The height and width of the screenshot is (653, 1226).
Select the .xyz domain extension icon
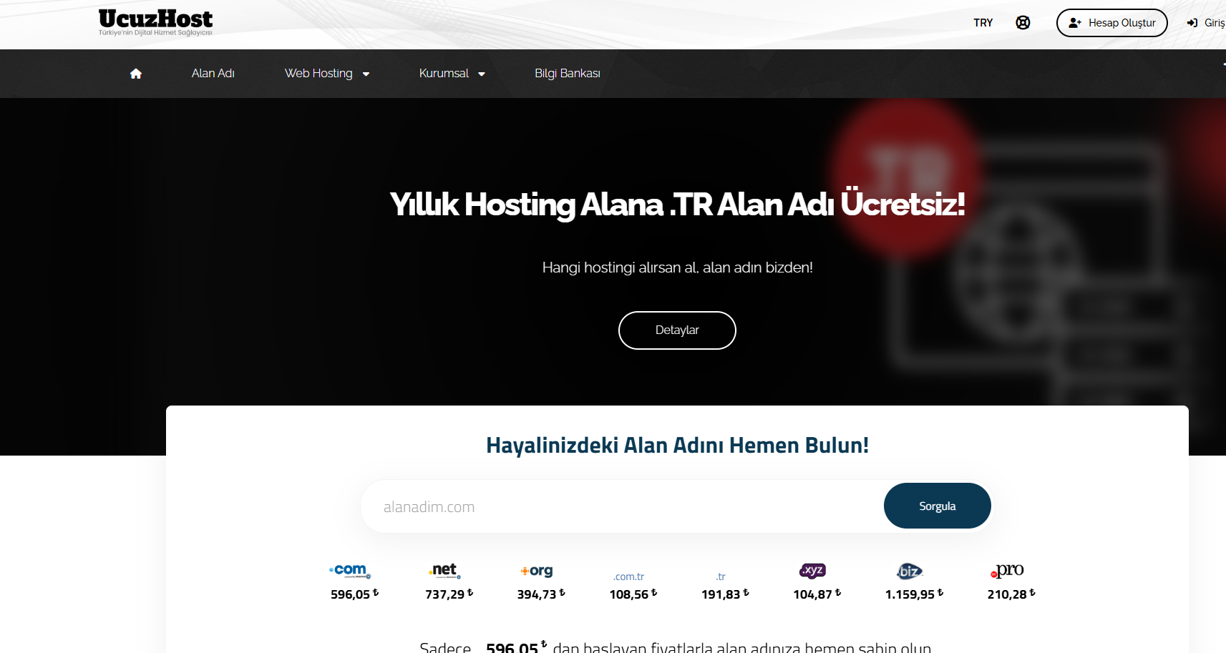point(812,571)
